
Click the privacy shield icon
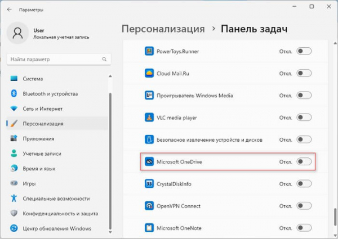14,213
